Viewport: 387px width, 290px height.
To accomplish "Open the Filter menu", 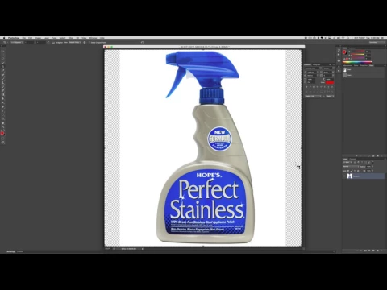I will tap(71, 38).
